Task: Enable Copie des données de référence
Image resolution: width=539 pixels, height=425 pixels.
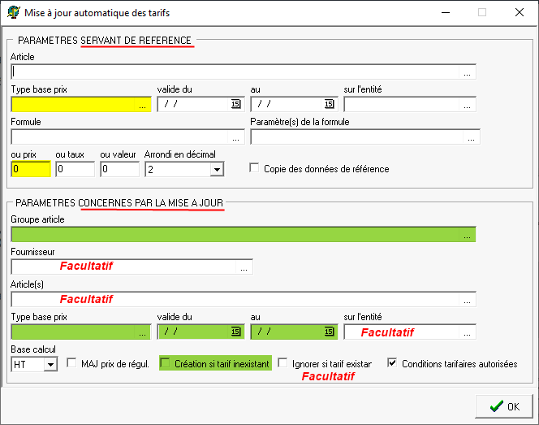Action: (255, 169)
